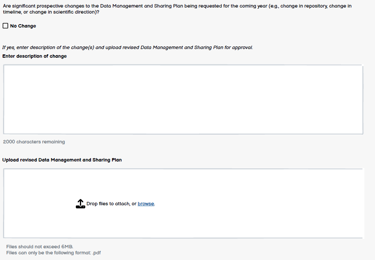Click the .pdf file format hint text
The image size is (375, 260).
pyautogui.click(x=53, y=253)
